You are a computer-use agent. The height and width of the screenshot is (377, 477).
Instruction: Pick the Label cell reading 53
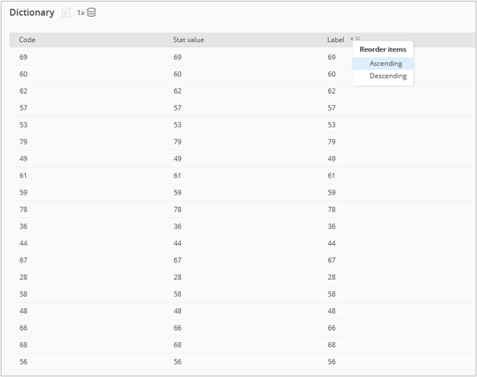tap(332, 125)
